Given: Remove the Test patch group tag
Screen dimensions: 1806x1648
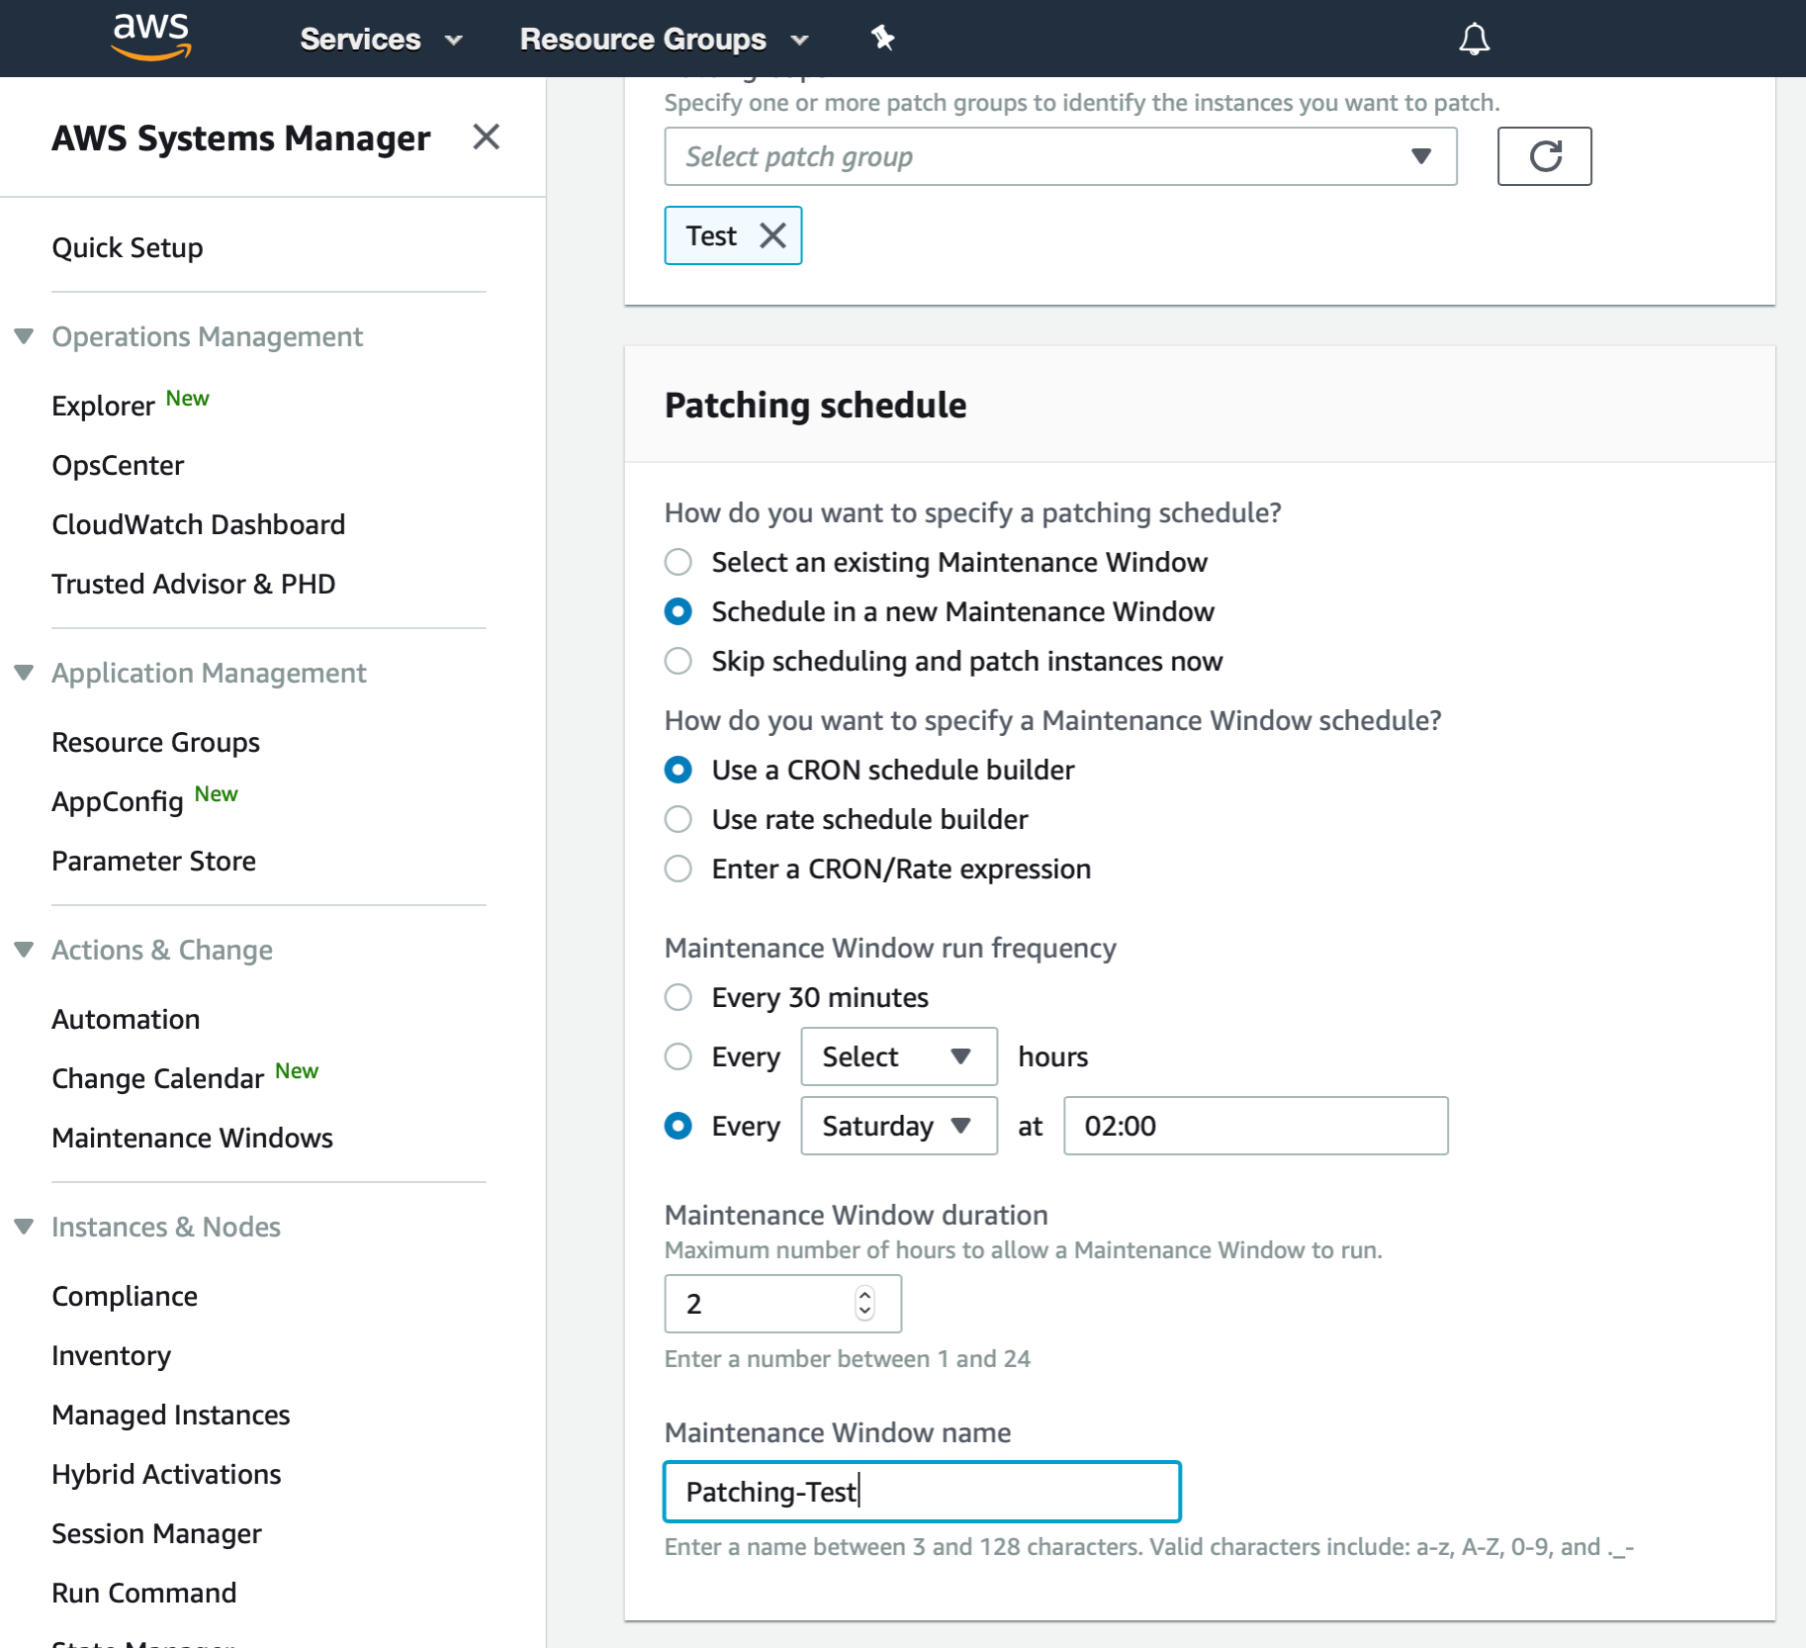Looking at the screenshot, I should (x=771, y=235).
